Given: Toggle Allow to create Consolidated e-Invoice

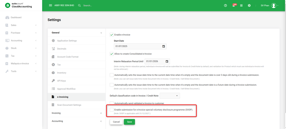Looking at the screenshot, I should pos(112,54).
